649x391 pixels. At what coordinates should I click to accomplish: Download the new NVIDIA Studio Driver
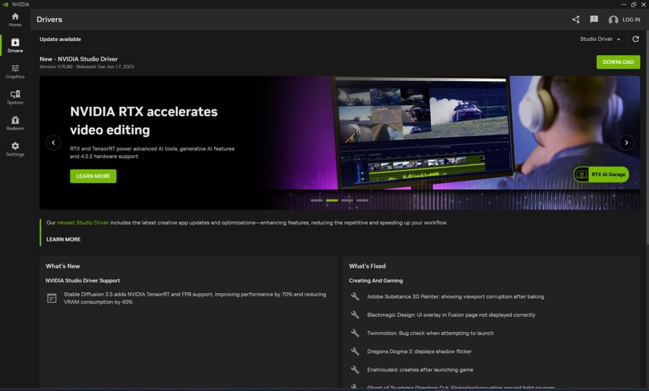(x=618, y=62)
